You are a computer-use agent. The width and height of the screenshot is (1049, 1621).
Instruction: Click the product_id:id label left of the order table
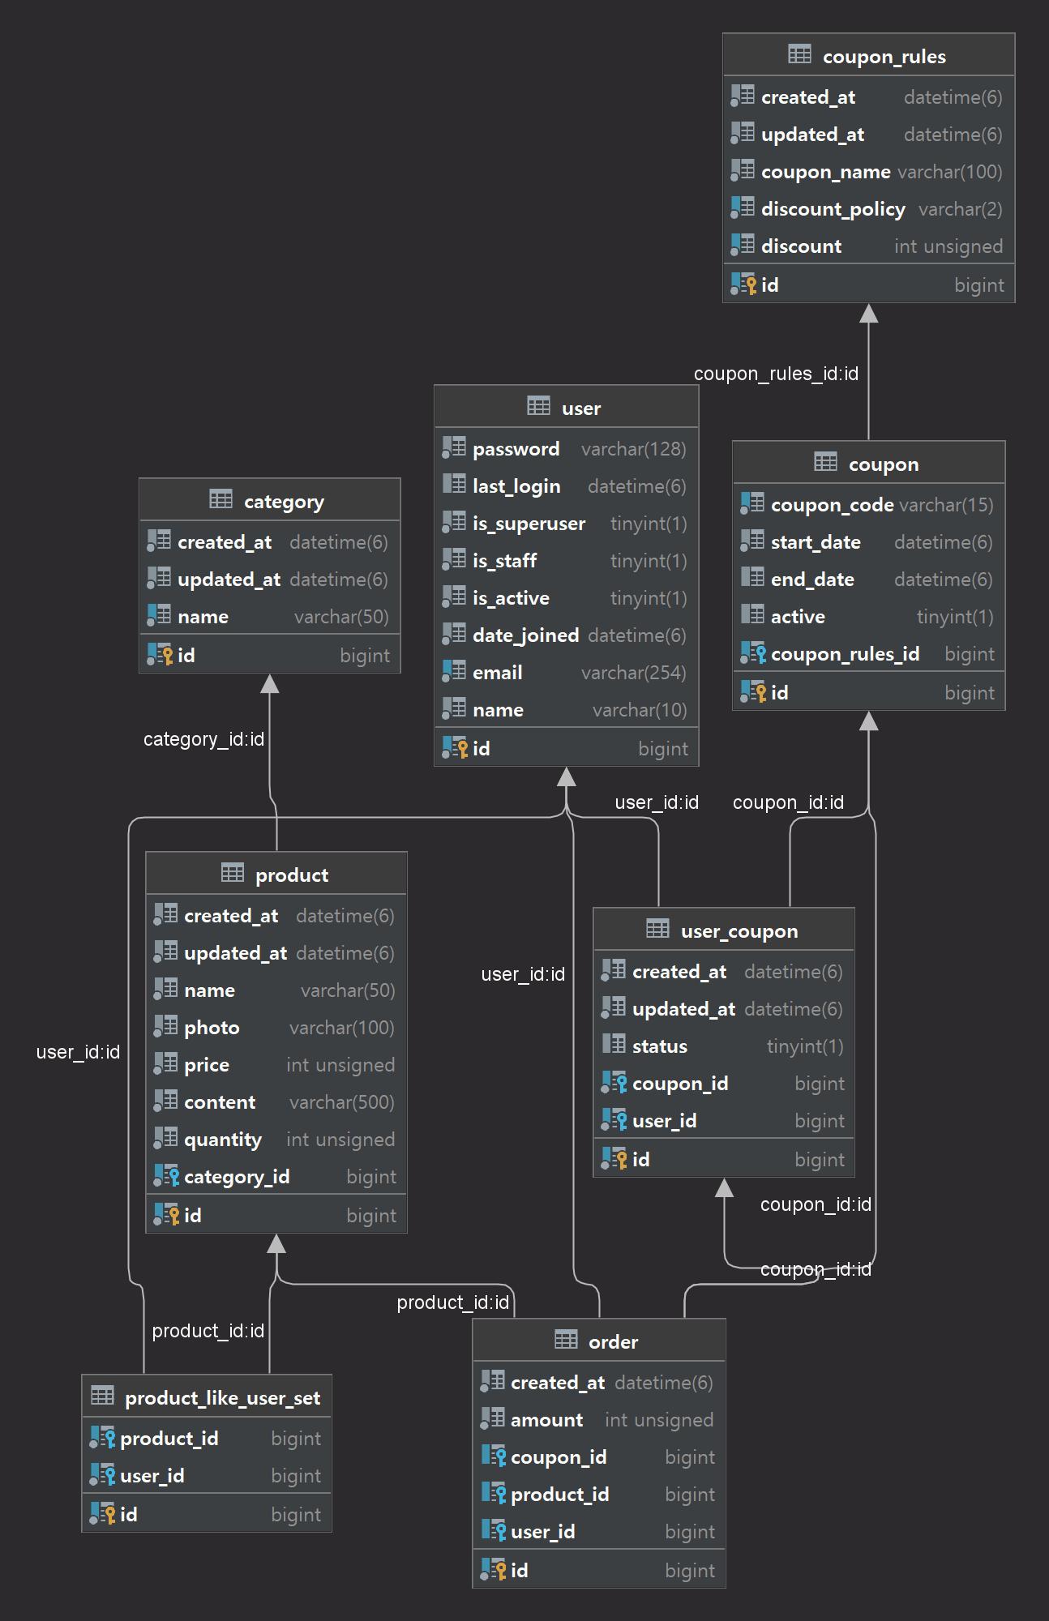pos(452,1302)
